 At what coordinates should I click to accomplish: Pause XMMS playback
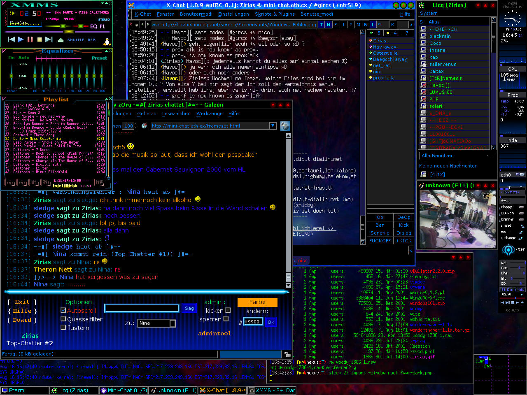[x=30, y=39]
